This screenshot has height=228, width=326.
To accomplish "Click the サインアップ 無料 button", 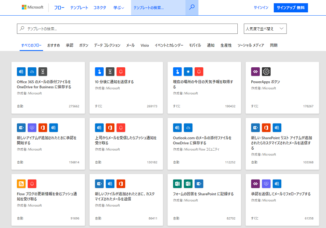I will pyautogui.click(x=291, y=8).
